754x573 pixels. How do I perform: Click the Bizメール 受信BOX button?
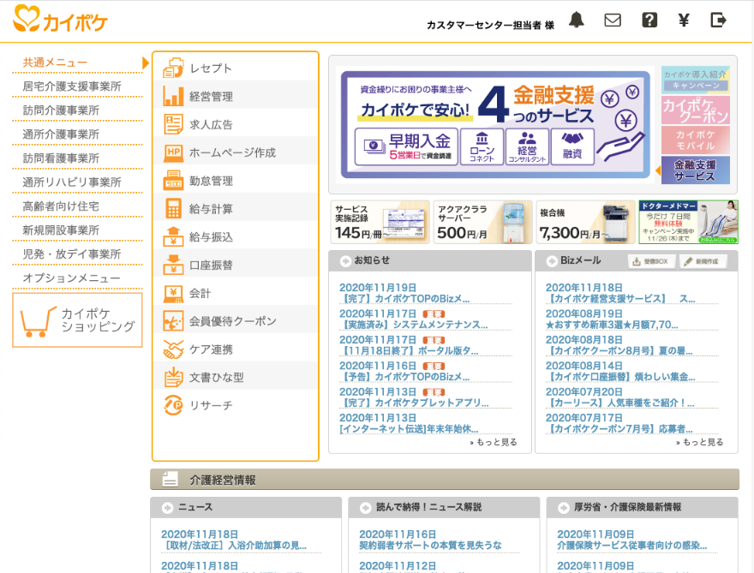click(651, 261)
